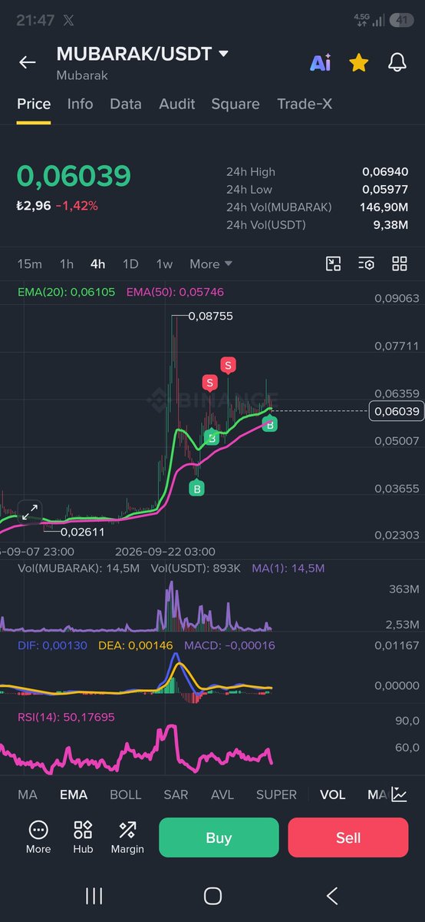Image resolution: width=425 pixels, height=922 pixels.
Task: Tap the 0,02611 low price label
Action: click(x=82, y=531)
